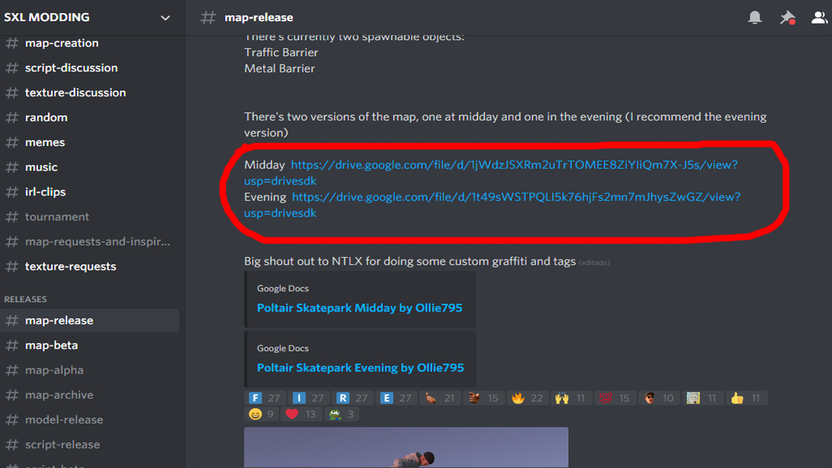Toggle member list icon

point(819,18)
